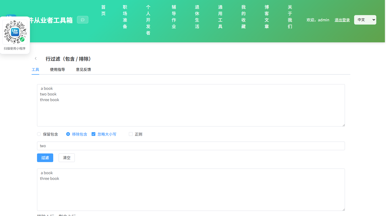Click the resize handle of the input text area
The width and height of the screenshot is (386, 216).
[x=343, y=125]
